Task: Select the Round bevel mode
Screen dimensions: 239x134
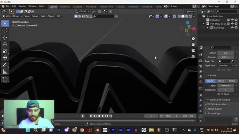Action: (x=210, y=81)
